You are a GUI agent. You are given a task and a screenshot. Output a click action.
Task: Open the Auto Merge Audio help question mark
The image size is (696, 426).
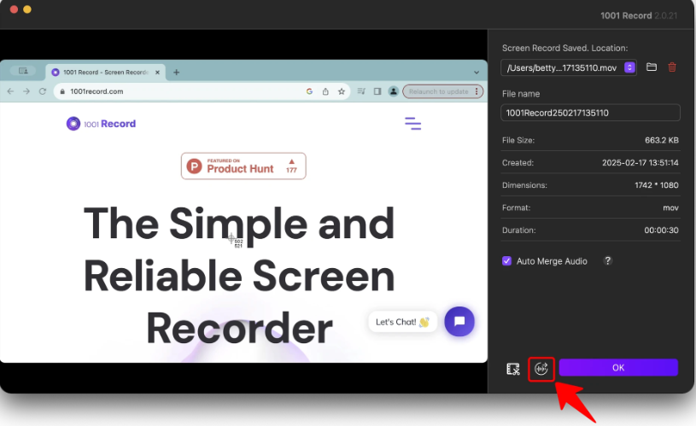(608, 260)
